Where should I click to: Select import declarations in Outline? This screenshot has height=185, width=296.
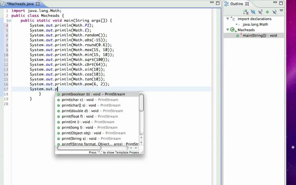pyautogui.click(x=254, y=19)
